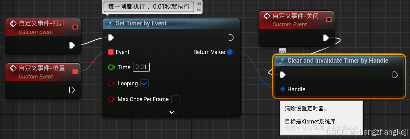Click the Looping boolean pin
410x139 pixels.
(x=112, y=83)
